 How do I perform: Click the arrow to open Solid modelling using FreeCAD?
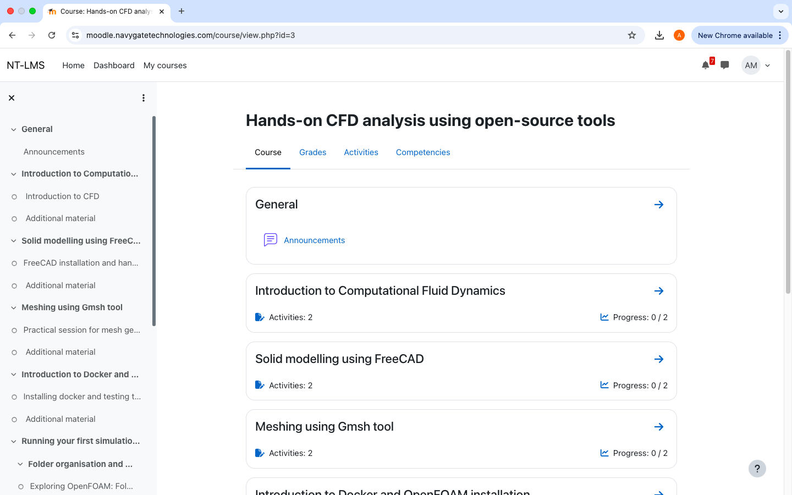point(659,359)
